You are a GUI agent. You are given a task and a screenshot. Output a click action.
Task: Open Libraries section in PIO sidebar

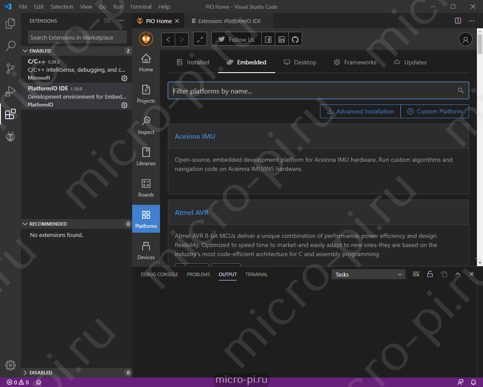coord(146,157)
